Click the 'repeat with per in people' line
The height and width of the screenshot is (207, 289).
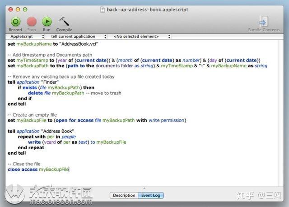click(47, 136)
